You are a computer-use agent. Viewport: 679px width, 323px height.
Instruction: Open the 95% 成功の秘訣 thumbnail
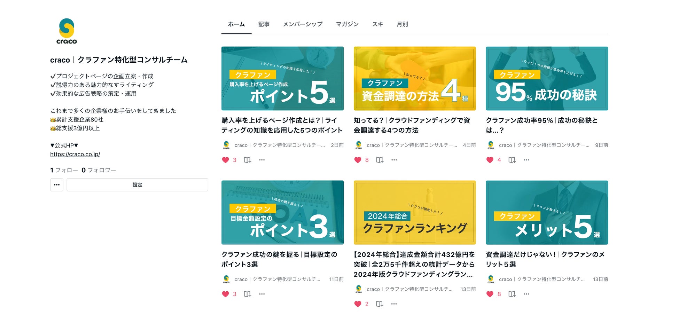(547, 79)
